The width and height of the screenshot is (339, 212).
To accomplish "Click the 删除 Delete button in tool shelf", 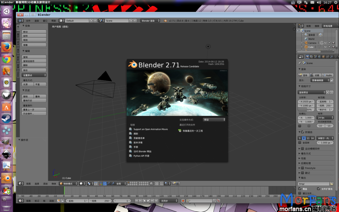I will point(34,65).
